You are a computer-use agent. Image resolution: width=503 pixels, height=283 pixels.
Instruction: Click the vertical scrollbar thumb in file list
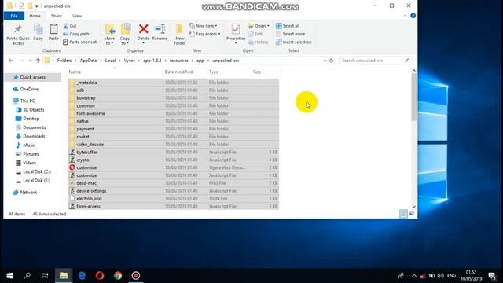pyautogui.click(x=414, y=97)
